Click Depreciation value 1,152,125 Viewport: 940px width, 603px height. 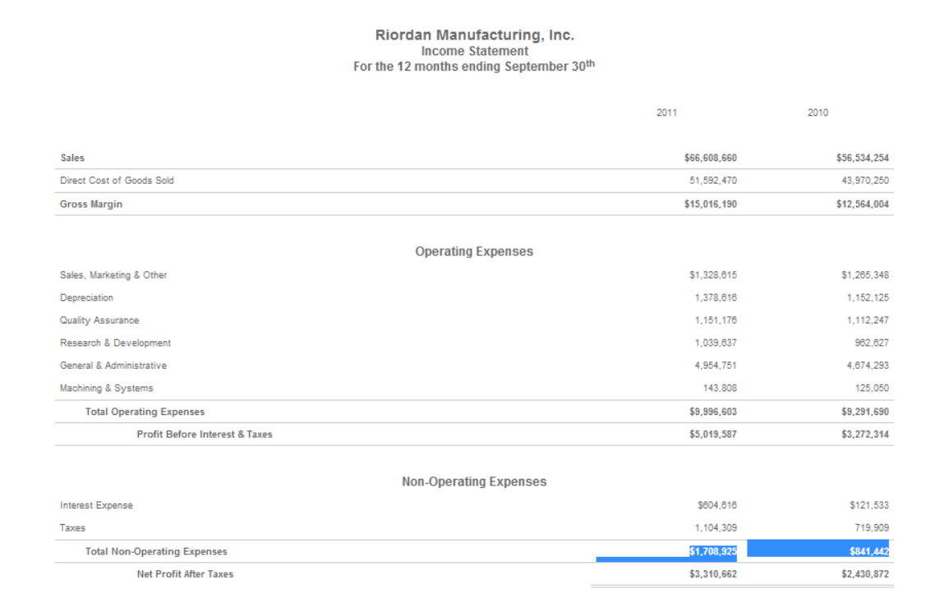click(868, 298)
